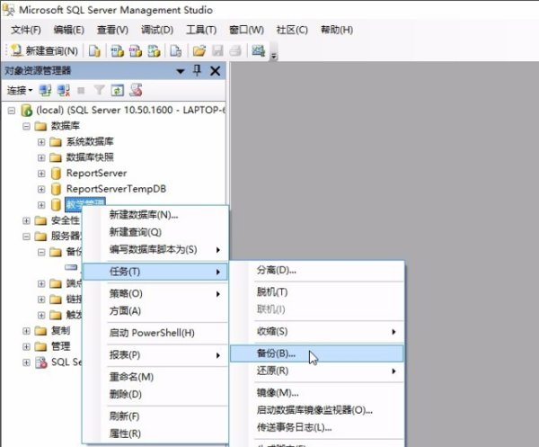The image size is (539, 447).
Task: Open the 查看(V) menu
Action: pyautogui.click(x=112, y=30)
